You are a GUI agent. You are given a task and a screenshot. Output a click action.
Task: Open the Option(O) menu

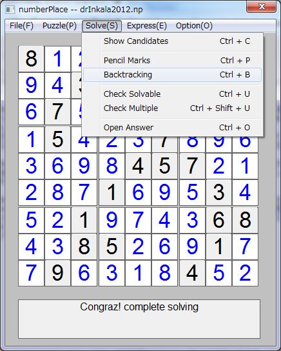tap(194, 26)
